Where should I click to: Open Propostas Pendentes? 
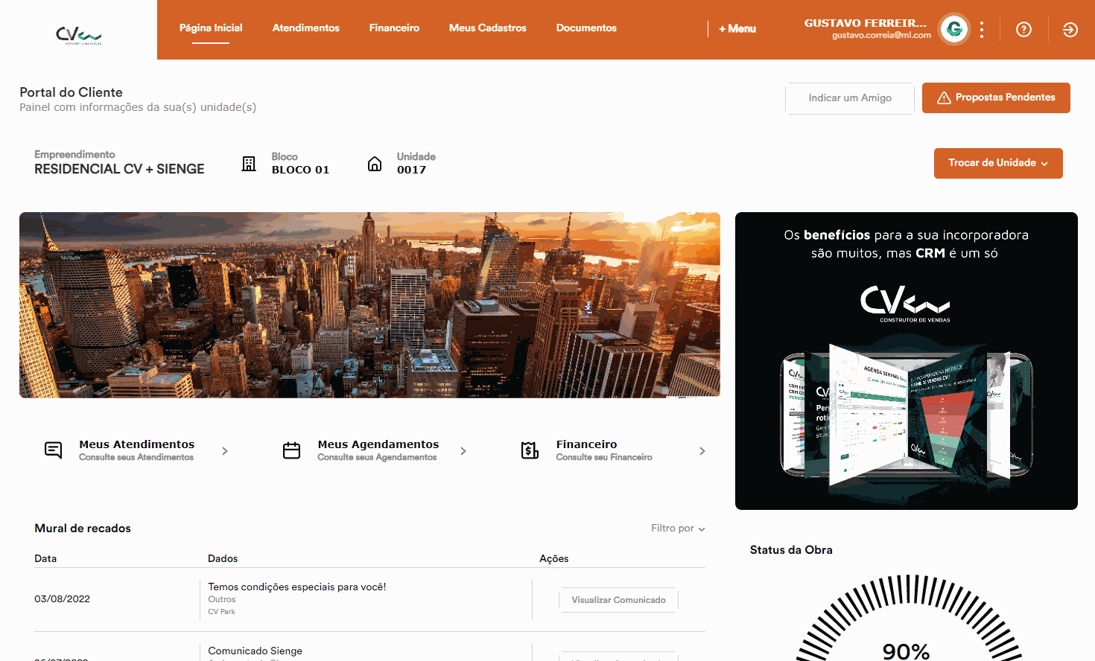point(996,98)
